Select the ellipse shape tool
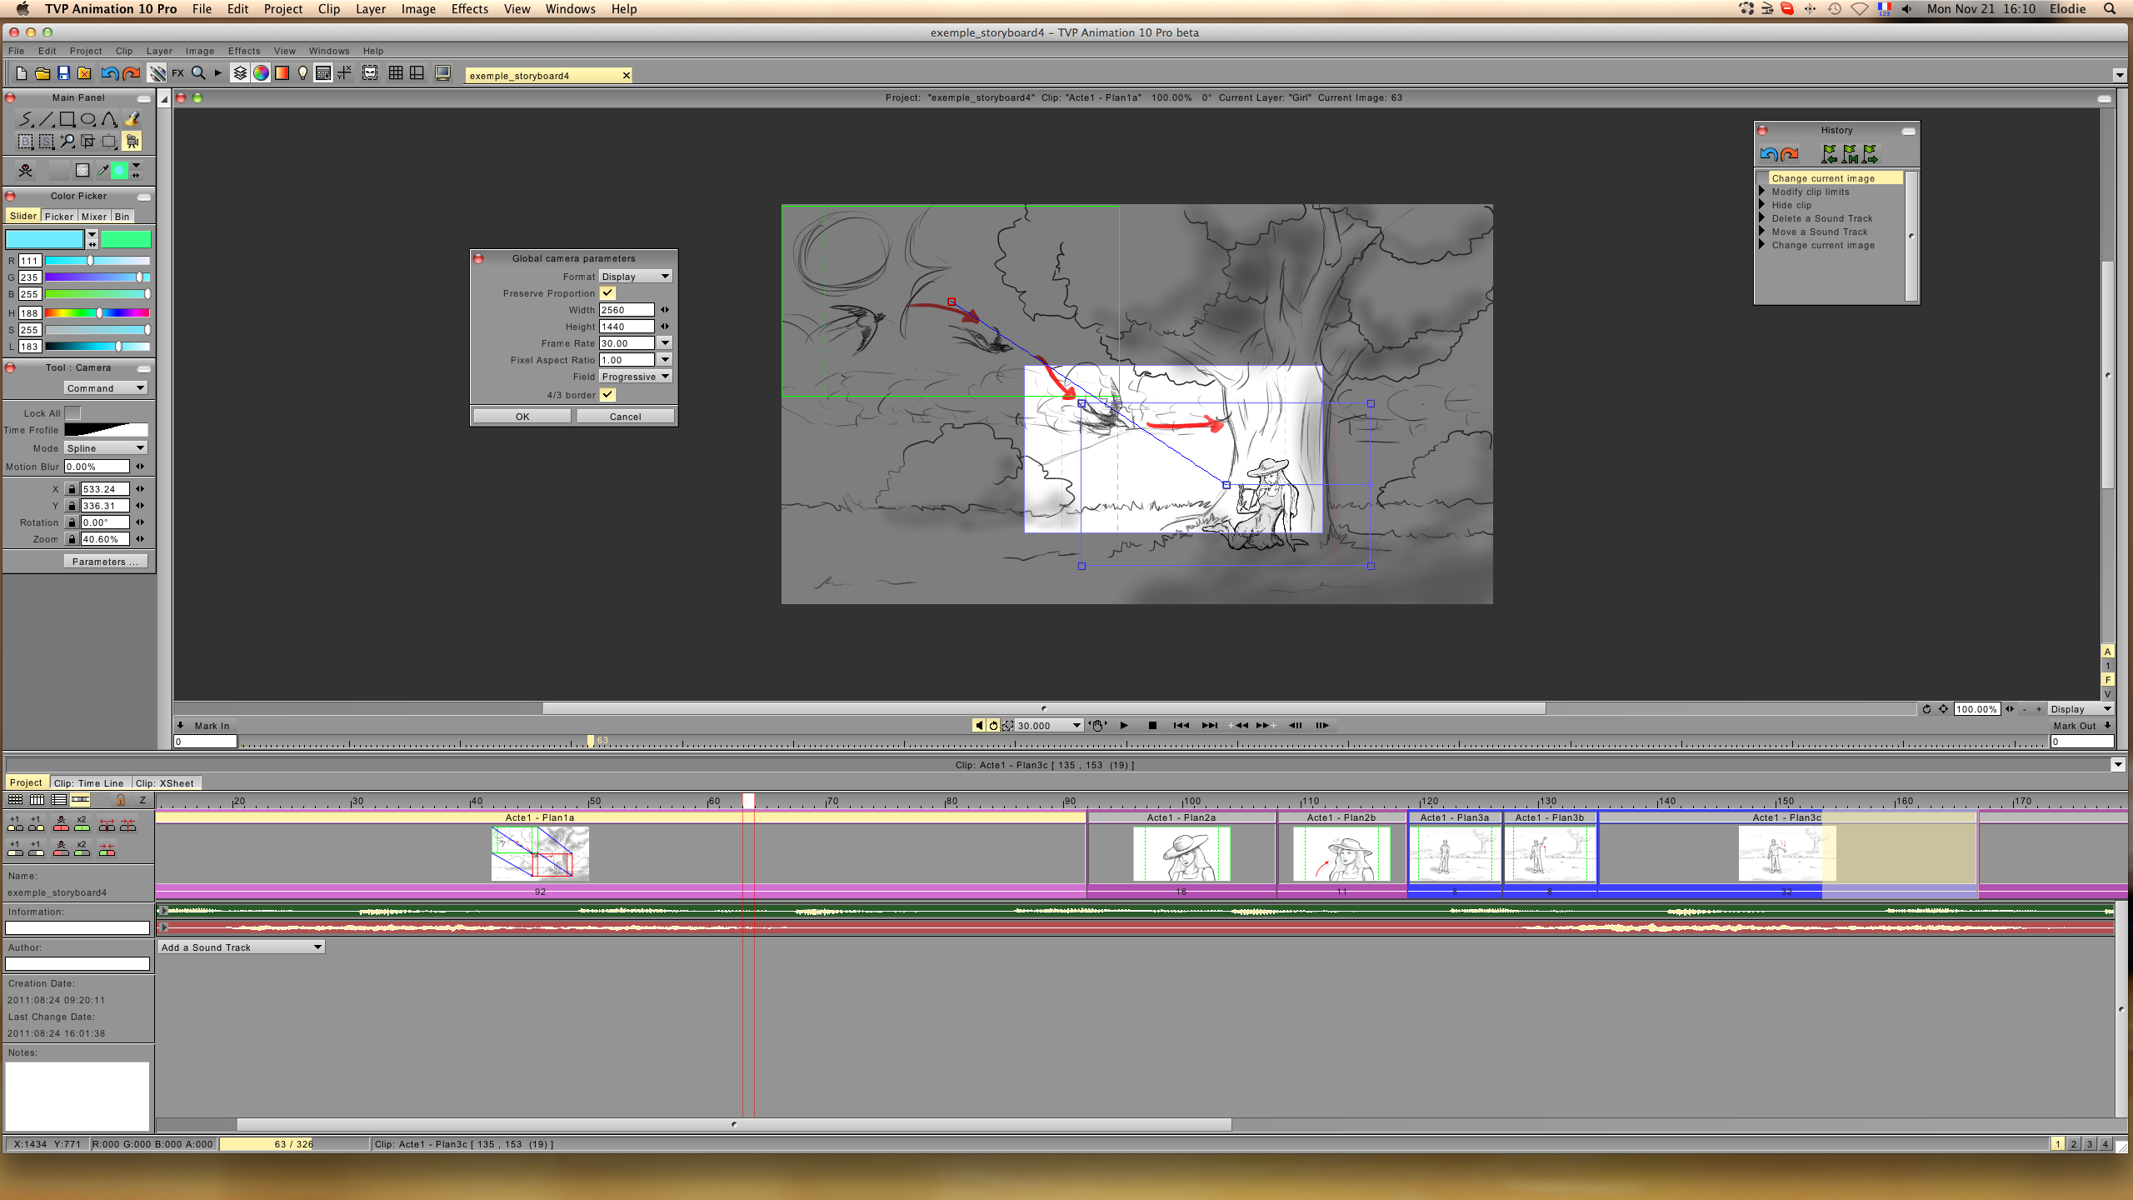 88,120
